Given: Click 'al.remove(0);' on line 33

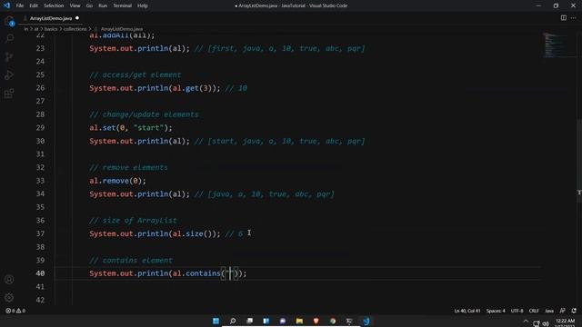Looking at the screenshot, I should [117, 181].
